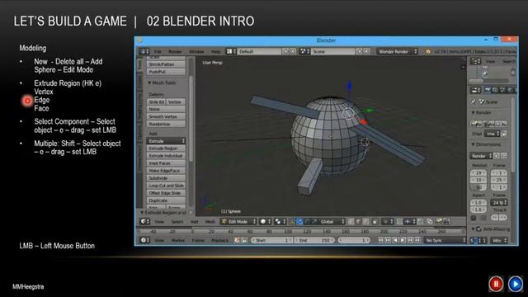Open the pivot point dropdown
The height and width of the screenshot is (297, 528).
(x=280, y=221)
